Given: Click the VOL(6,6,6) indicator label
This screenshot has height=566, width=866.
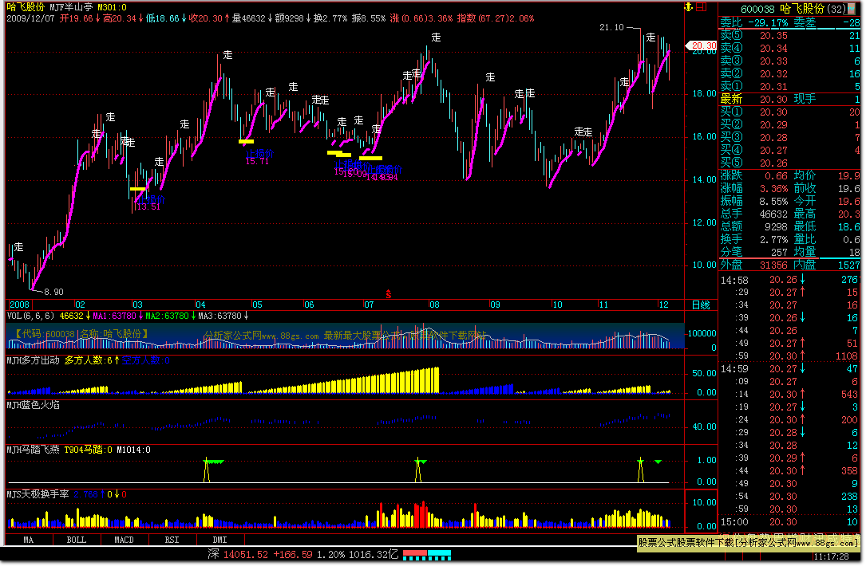Looking at the screenshot, I should click(x=31, y=316).
